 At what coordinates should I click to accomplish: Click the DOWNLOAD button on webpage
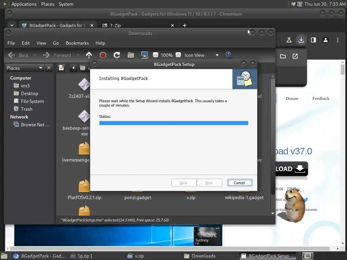point(291,169)
